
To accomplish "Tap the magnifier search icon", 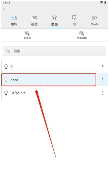I will (8, 51).
